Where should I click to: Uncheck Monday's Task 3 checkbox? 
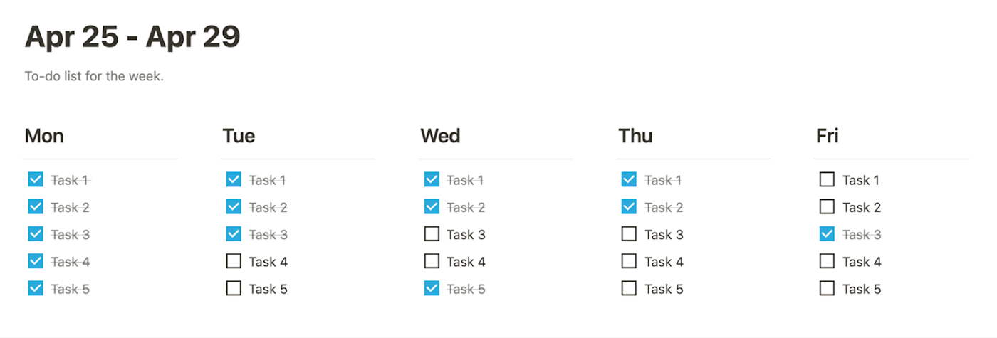pyautogui.click(x=36, y=234)
